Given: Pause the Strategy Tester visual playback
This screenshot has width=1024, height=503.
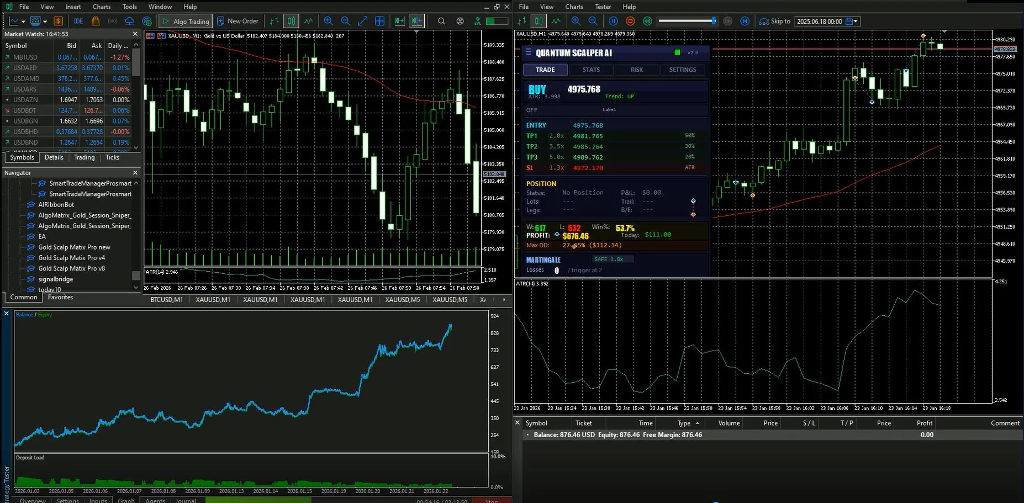Looking at the screenshot, I should click(613, 21).
